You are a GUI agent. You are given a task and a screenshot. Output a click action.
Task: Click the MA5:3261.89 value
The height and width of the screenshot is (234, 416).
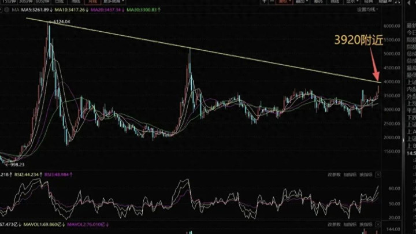click(36, 10)
